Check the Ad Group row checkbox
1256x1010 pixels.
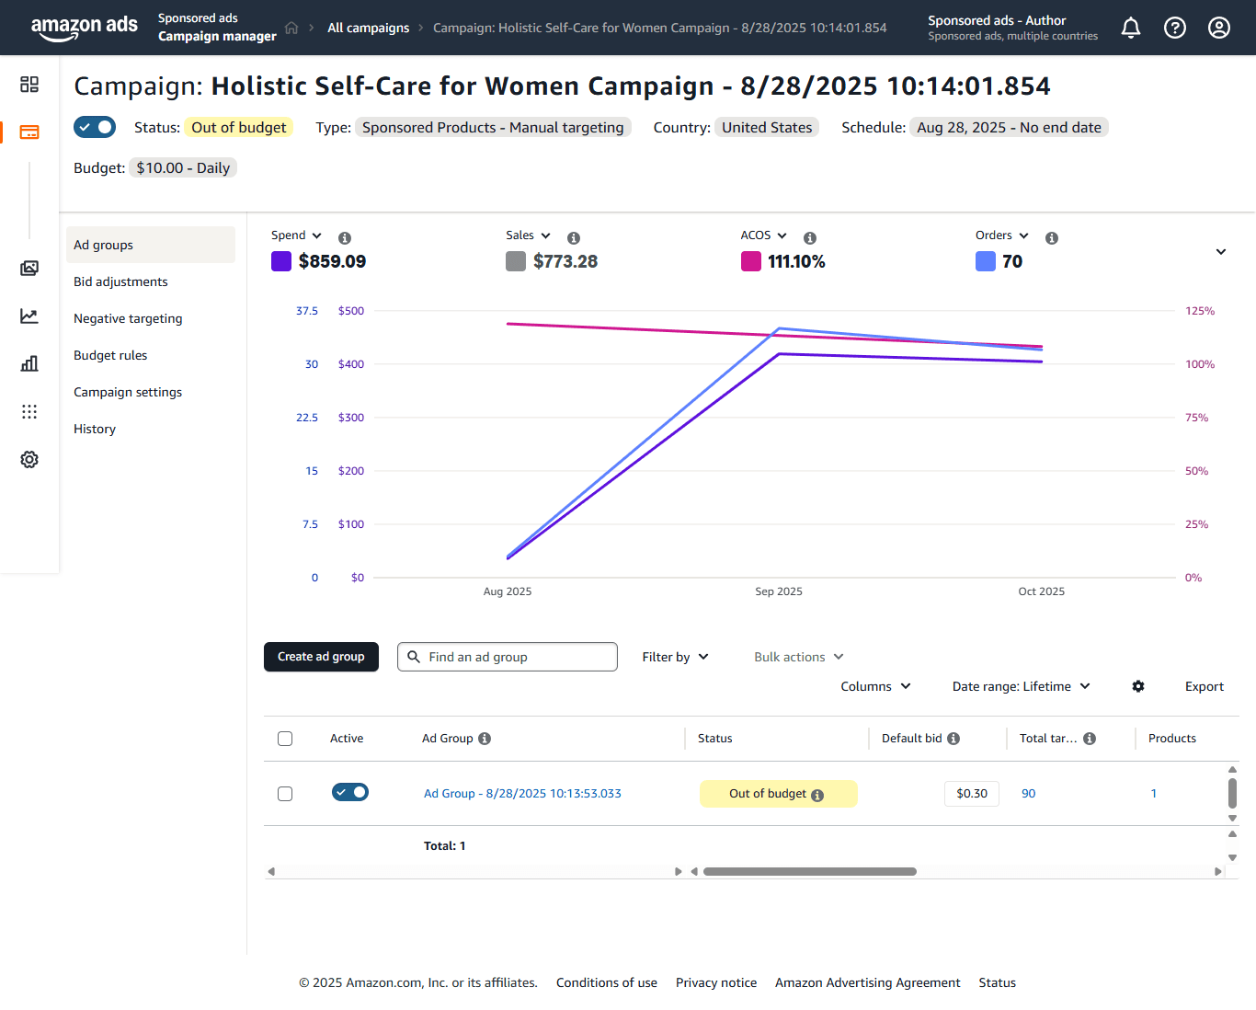click(x=285, y=794)
